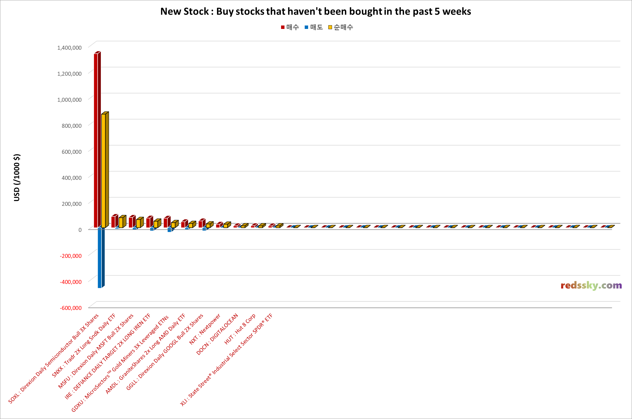Click the blue 매도 legend swatch
The height and width of the screenshot is (419, 632).
307,27
